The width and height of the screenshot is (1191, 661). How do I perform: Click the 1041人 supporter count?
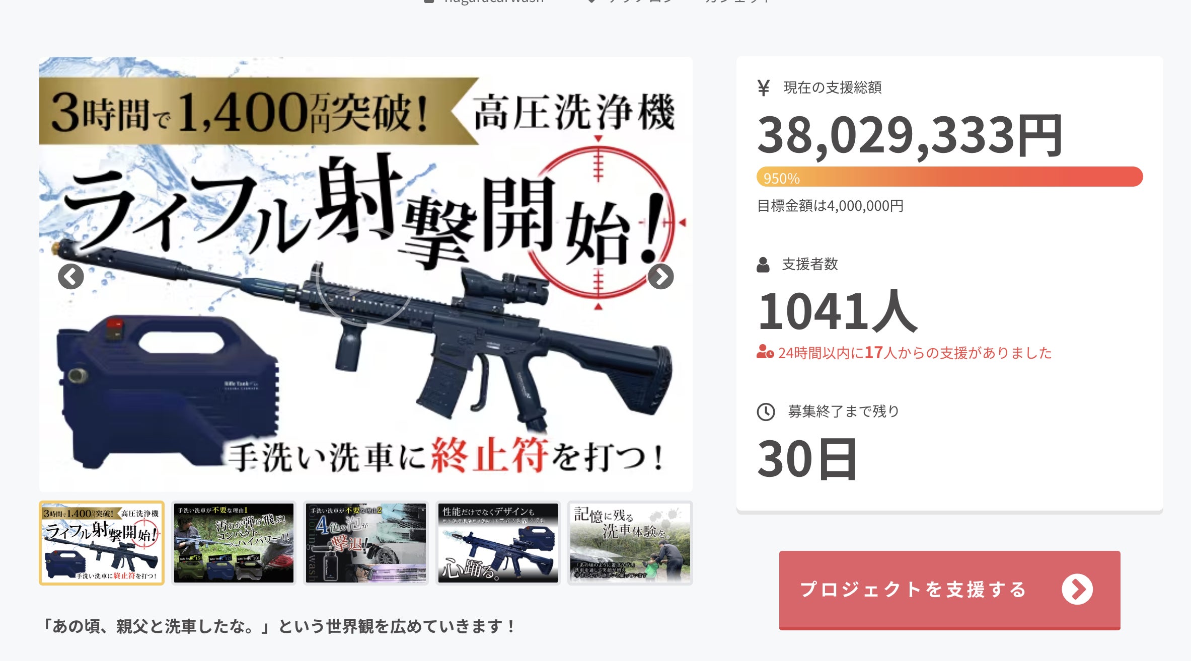(838, 311)
